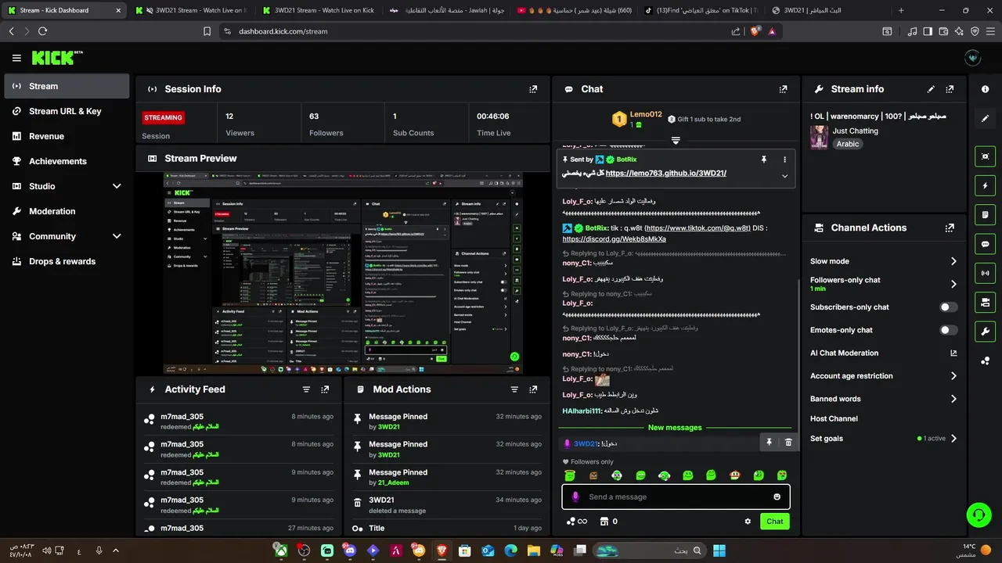Delete the 3WD21 chat message
Viewport: 1002px width, 563px height.
click(x=788, y=443)
